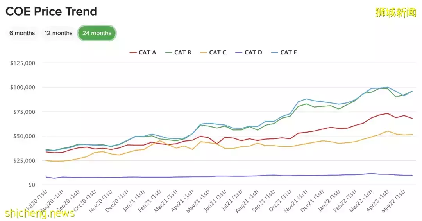Switch to the 12 months view
The image size is (422, 221).
coord(59,33)
